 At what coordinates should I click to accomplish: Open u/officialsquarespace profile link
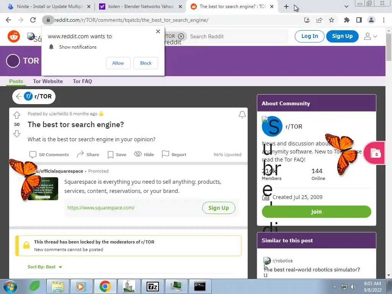click(x=59, y=171)
